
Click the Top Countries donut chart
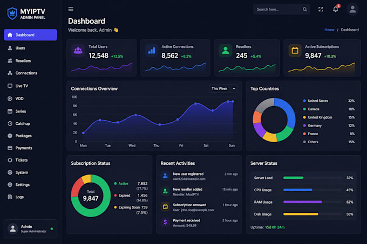(274, 120)
